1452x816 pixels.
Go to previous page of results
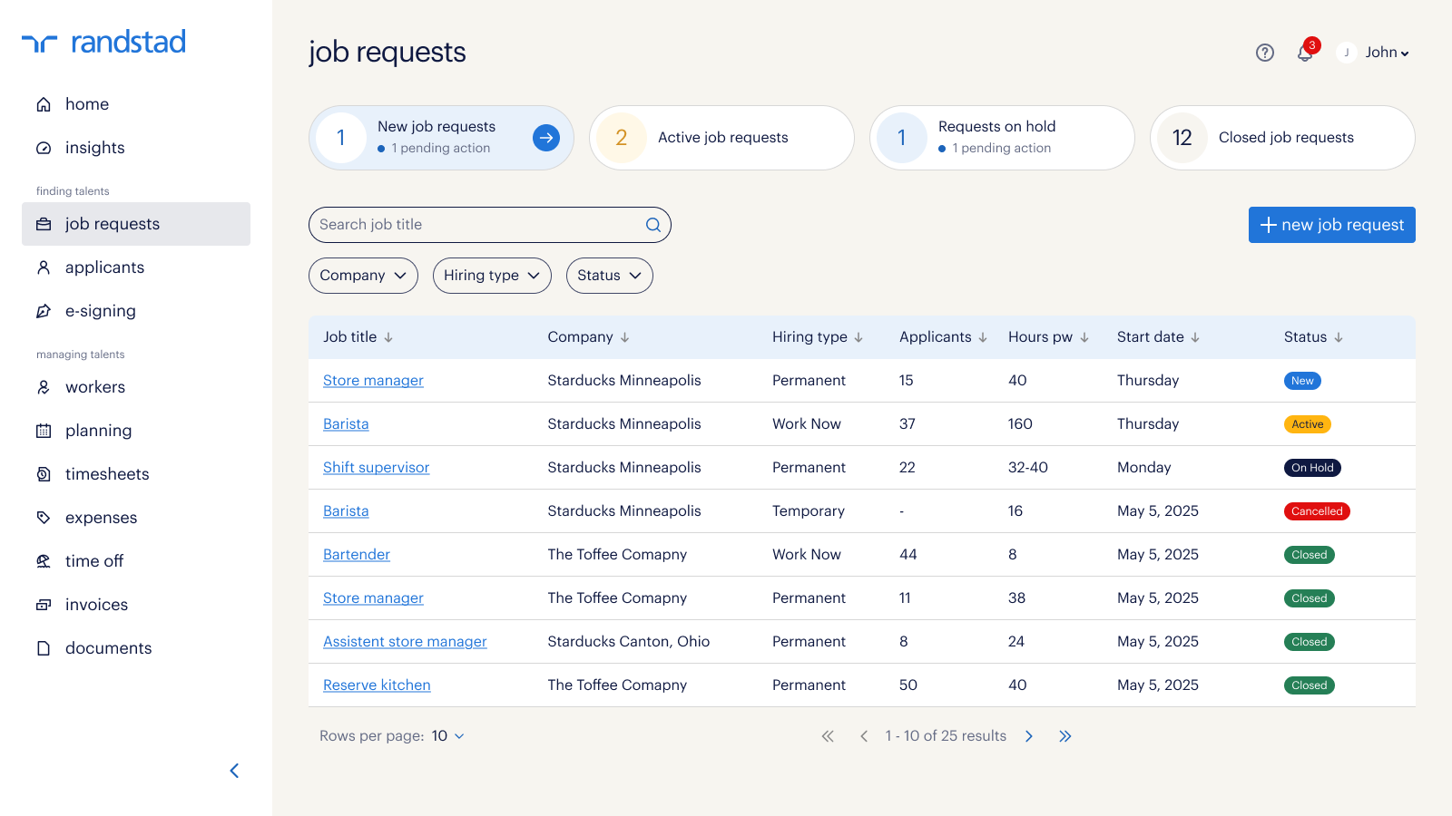tap(864, 736)
